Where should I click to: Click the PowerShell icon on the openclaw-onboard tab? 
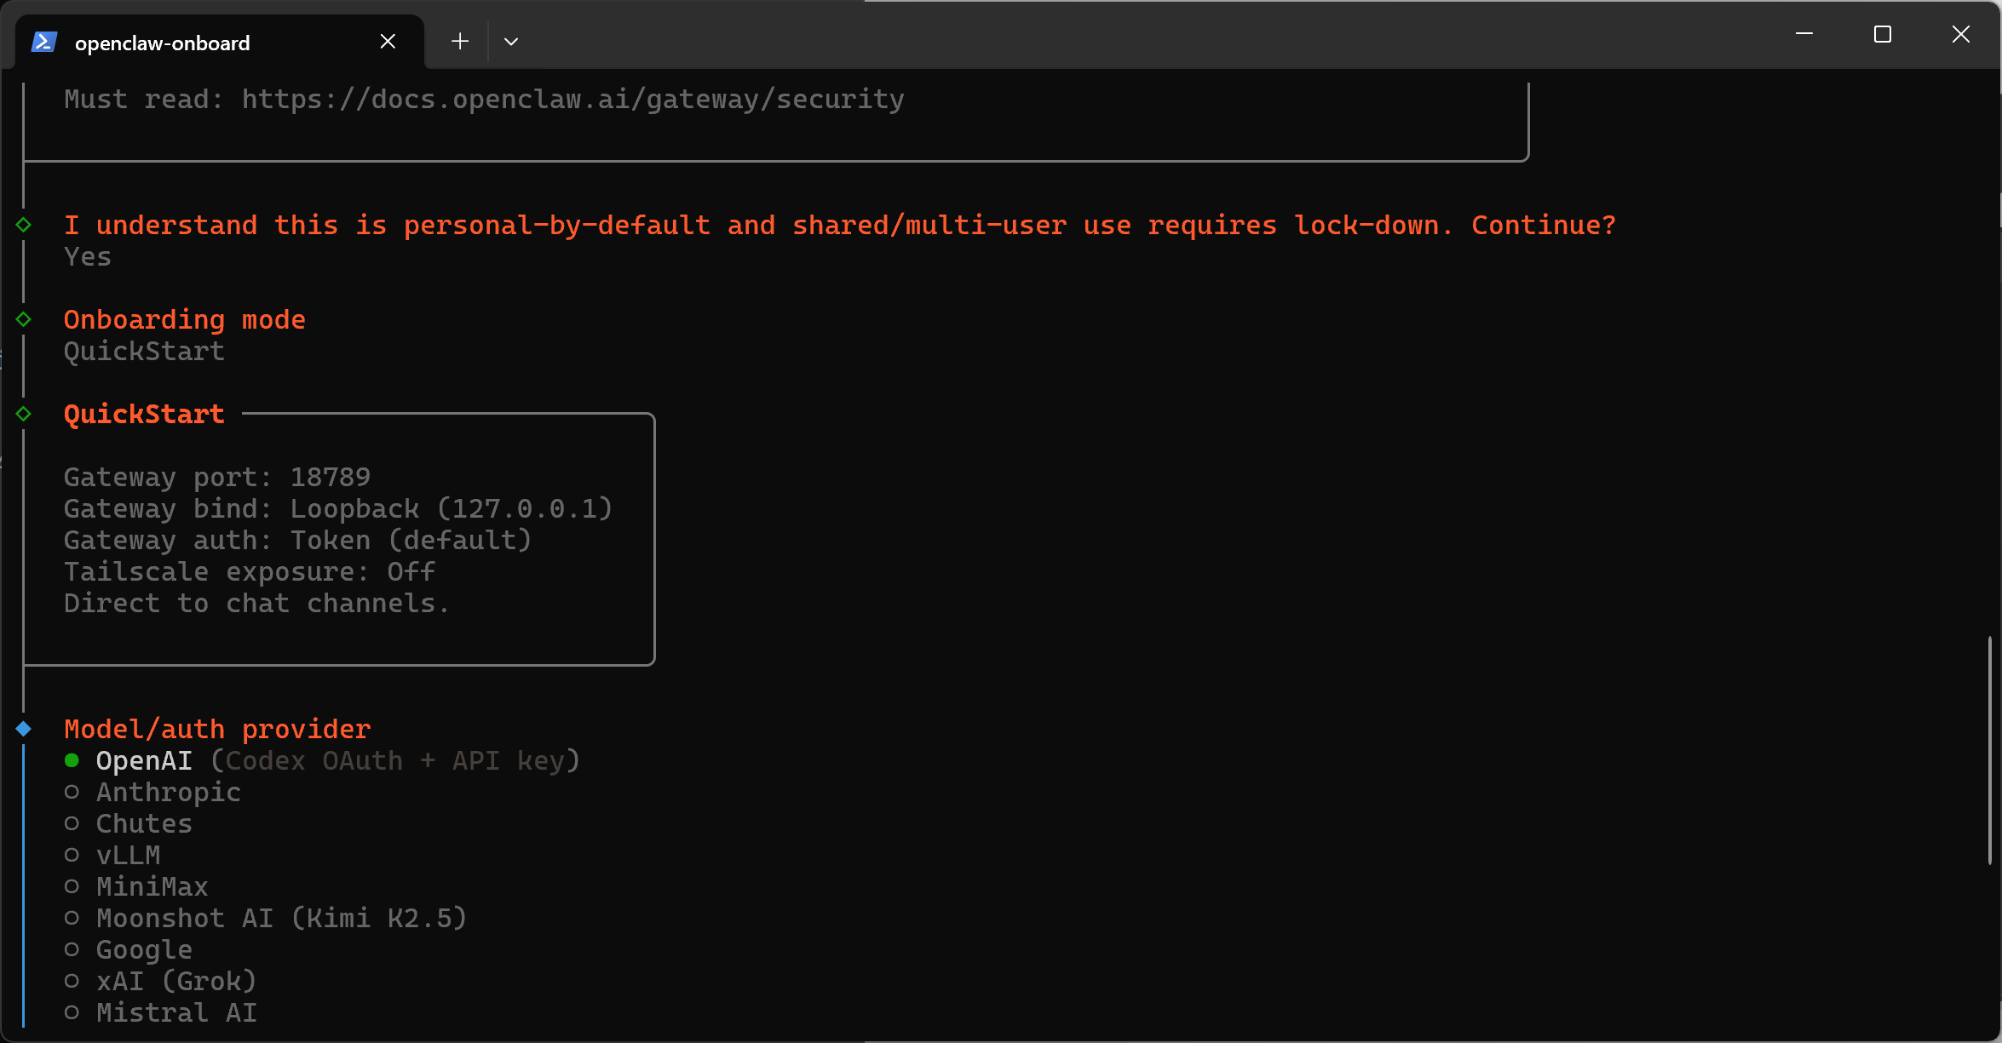pyautogui.click(x=44, y=42)
